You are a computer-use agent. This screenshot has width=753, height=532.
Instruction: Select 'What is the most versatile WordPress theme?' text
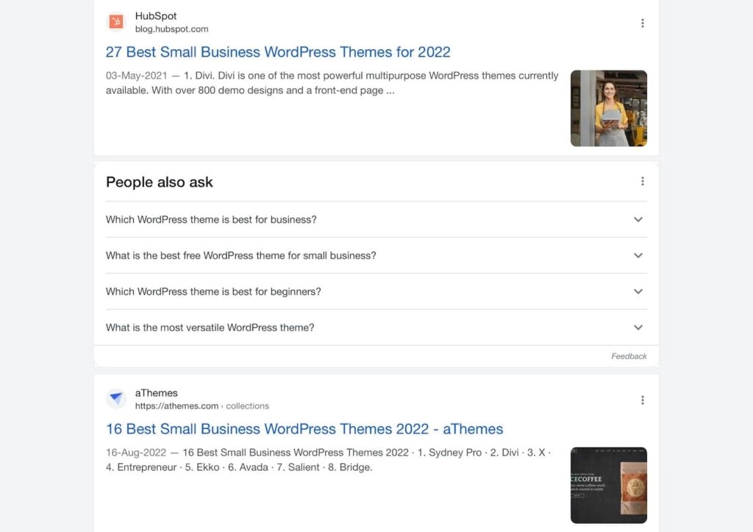[x=210, y=328]
